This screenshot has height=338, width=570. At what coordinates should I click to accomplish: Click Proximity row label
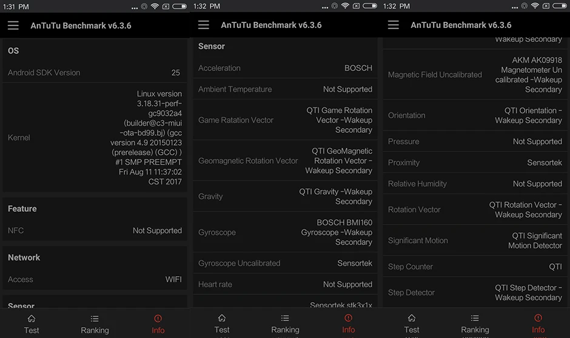click(403, 163)
